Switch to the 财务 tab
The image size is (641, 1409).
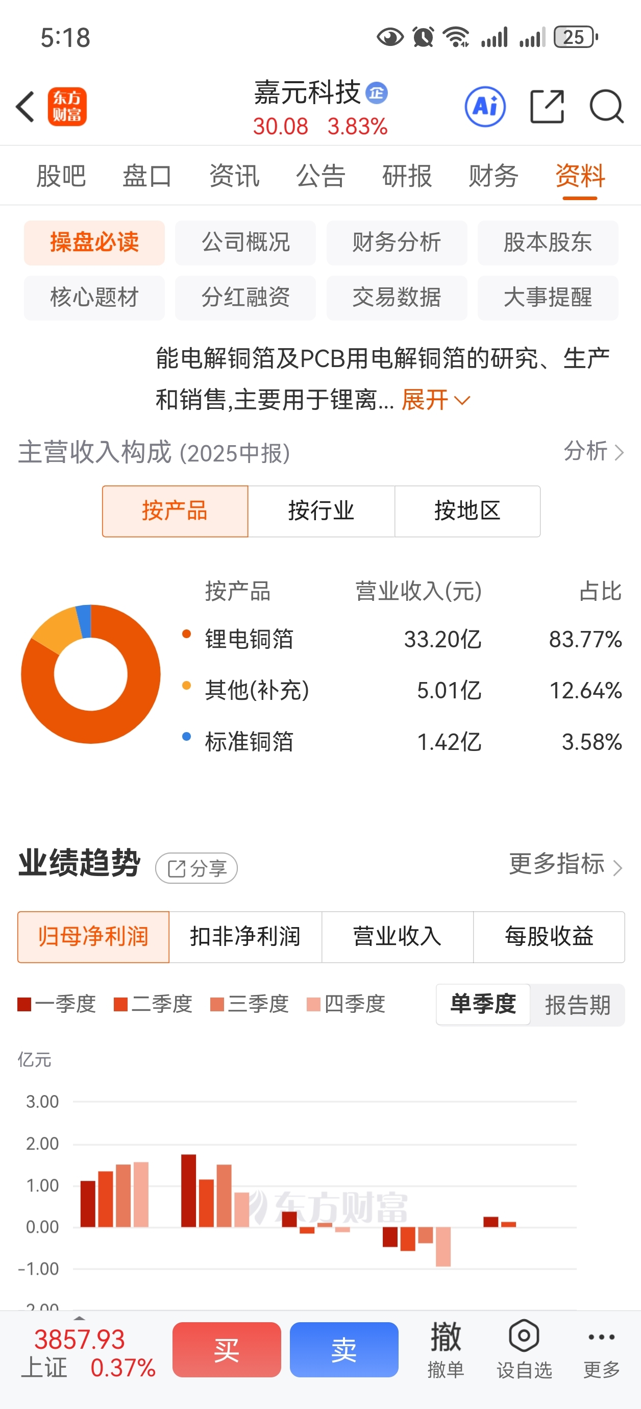click(x=493, y=176)
